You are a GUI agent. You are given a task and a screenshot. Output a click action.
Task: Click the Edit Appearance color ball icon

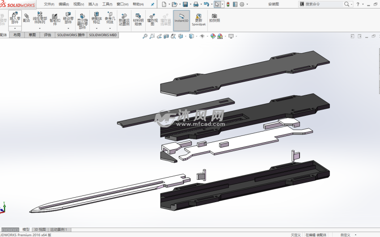tap(213, 36)
